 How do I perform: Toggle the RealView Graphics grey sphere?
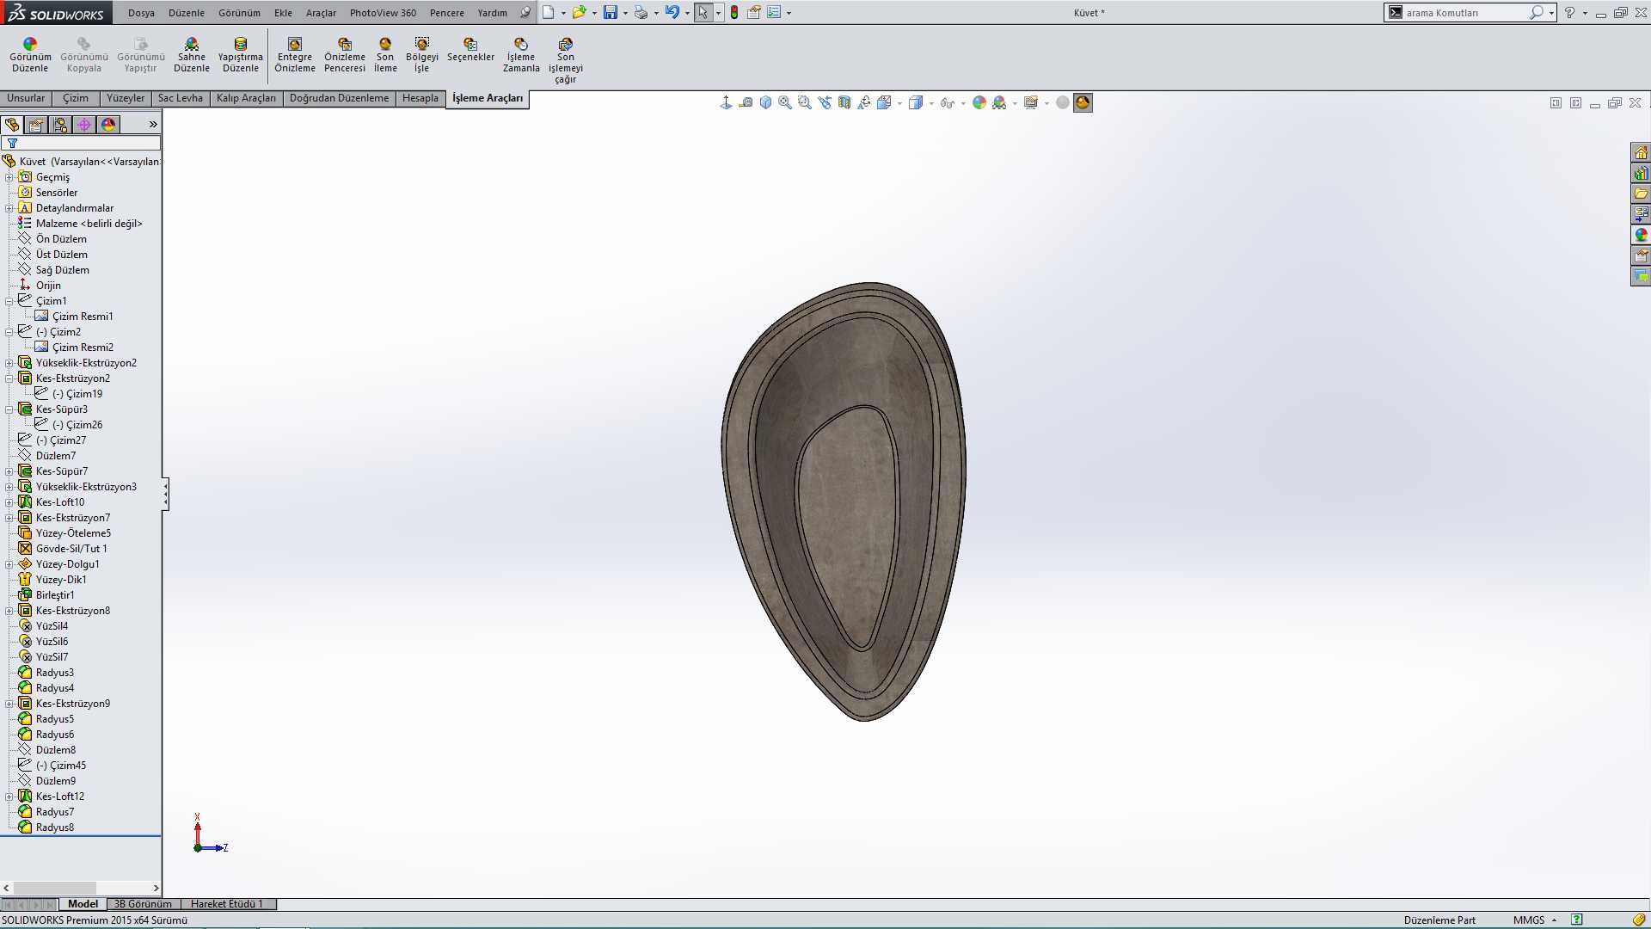[1063, 102]
